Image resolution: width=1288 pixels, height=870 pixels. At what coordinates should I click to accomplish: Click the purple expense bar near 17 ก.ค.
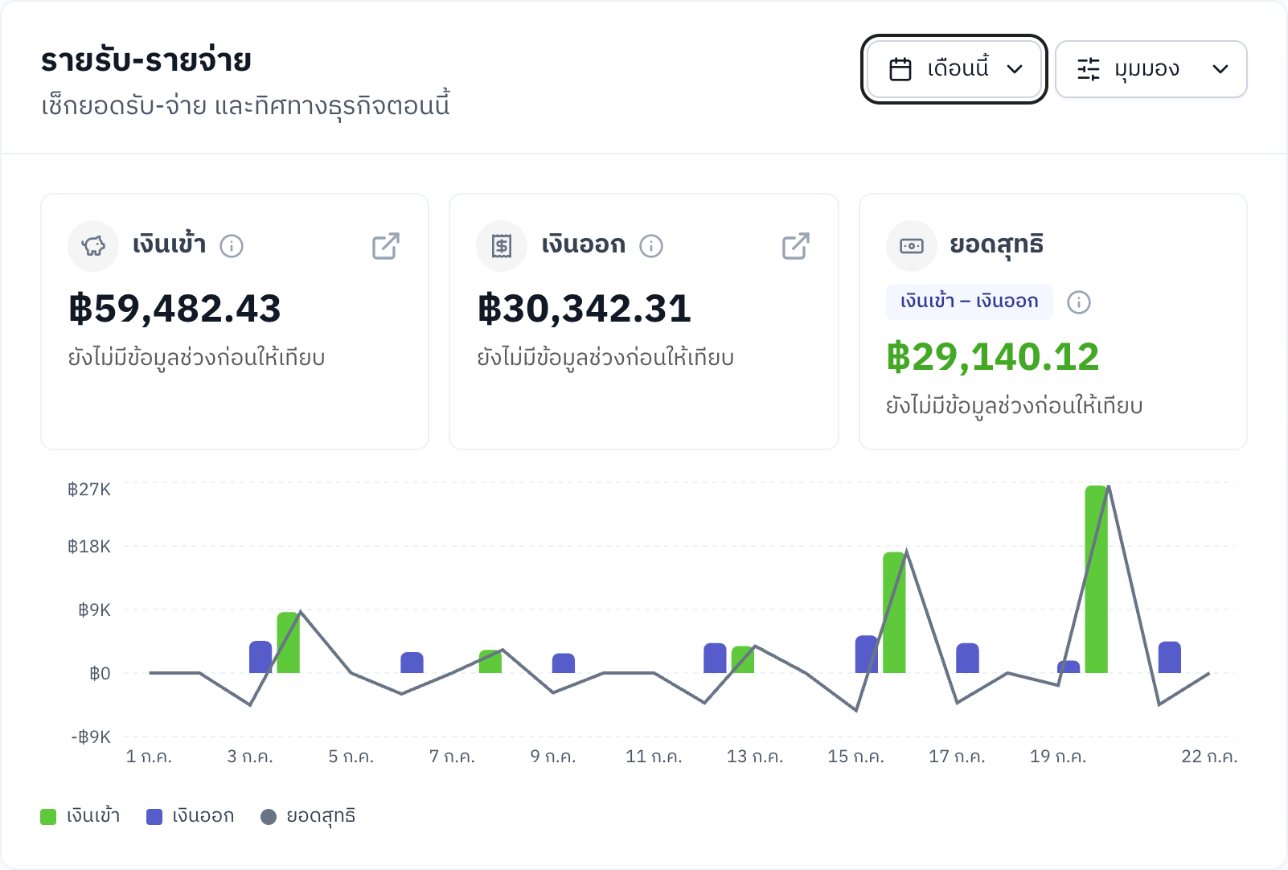967,658
